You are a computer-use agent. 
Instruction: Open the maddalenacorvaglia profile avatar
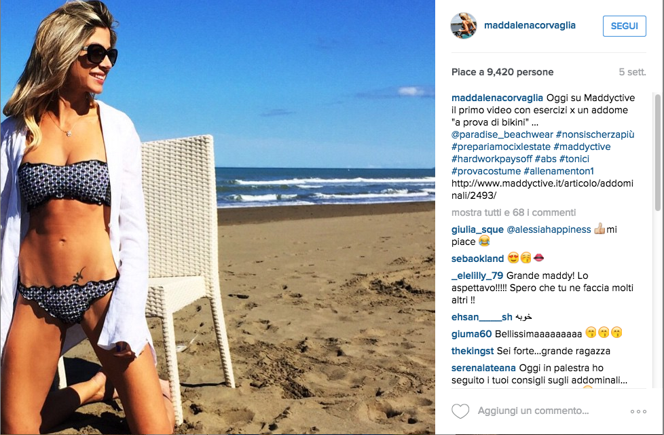click(x=464, y=26)
